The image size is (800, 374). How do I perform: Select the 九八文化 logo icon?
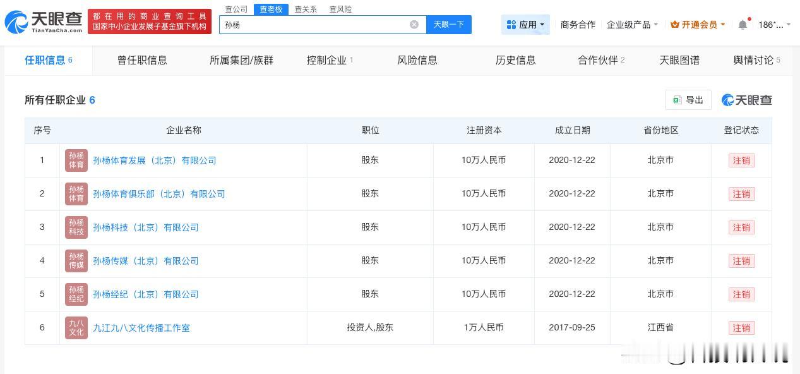click(76, 328)
